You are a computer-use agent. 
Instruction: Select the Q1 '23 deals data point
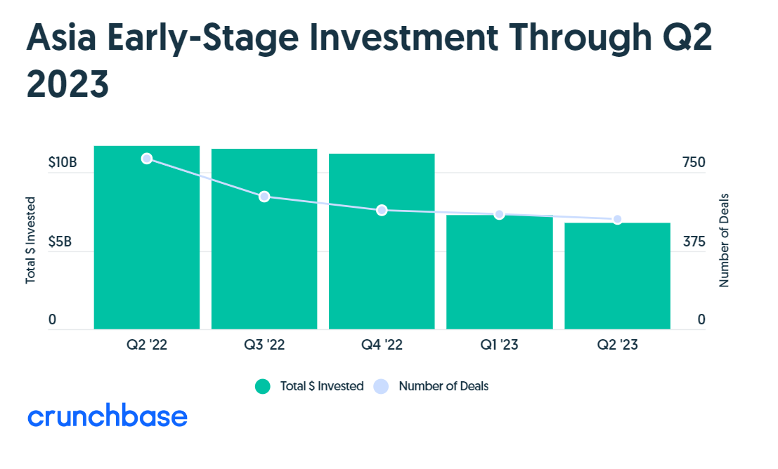[500, 214]
